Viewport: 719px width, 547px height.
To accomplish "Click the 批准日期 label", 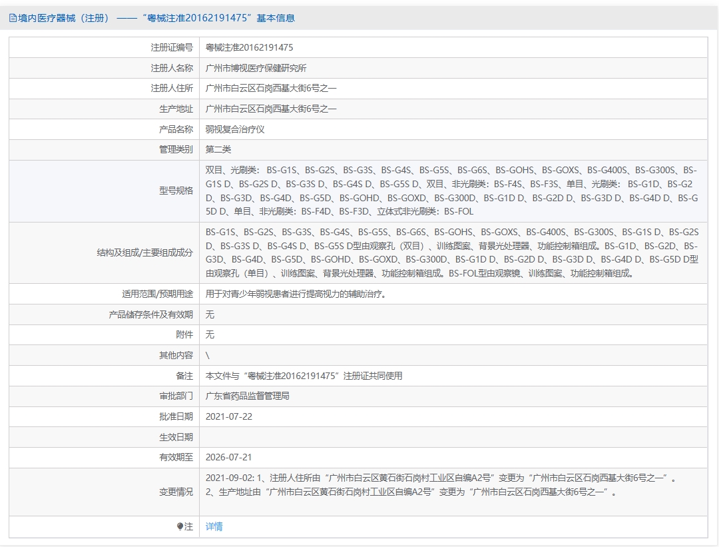I will click(176, 417).
